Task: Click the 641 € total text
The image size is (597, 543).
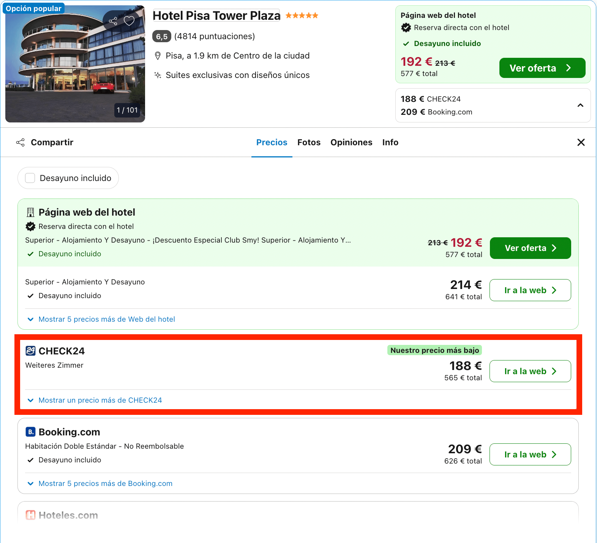Action: click(x=463, y=297)
